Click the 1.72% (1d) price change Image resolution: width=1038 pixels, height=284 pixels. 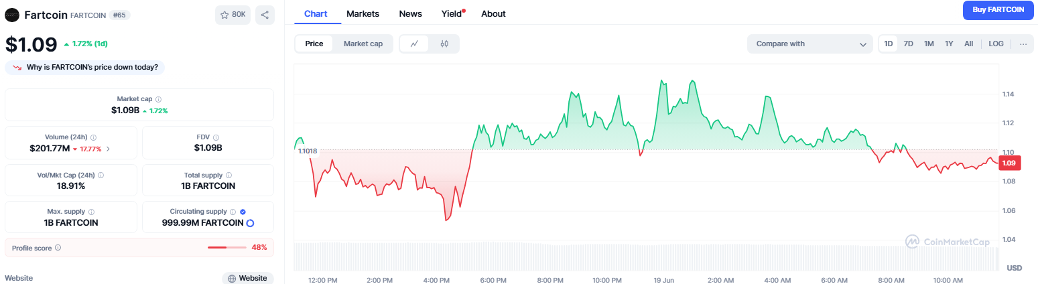point(85,44)
